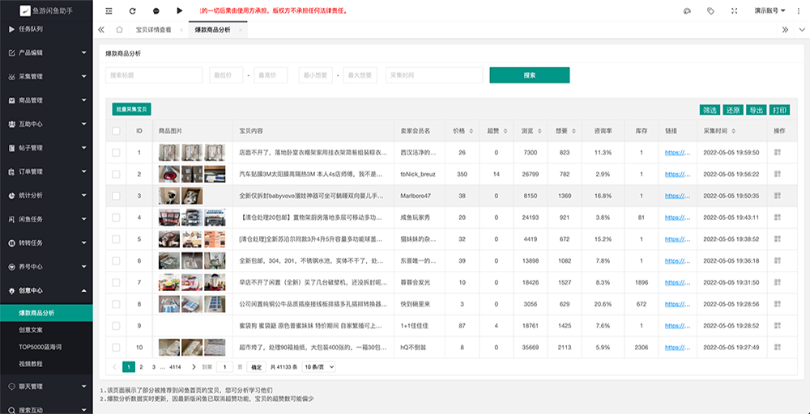Toggle the sidebar collapse icon
The width and height of the screenshot is (810, 414).
click(109, 11)
